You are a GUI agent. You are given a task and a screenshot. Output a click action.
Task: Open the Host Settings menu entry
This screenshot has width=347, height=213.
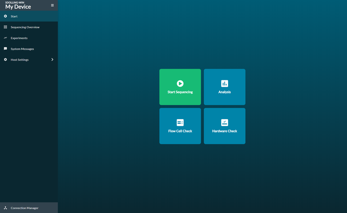click(19, 60)
